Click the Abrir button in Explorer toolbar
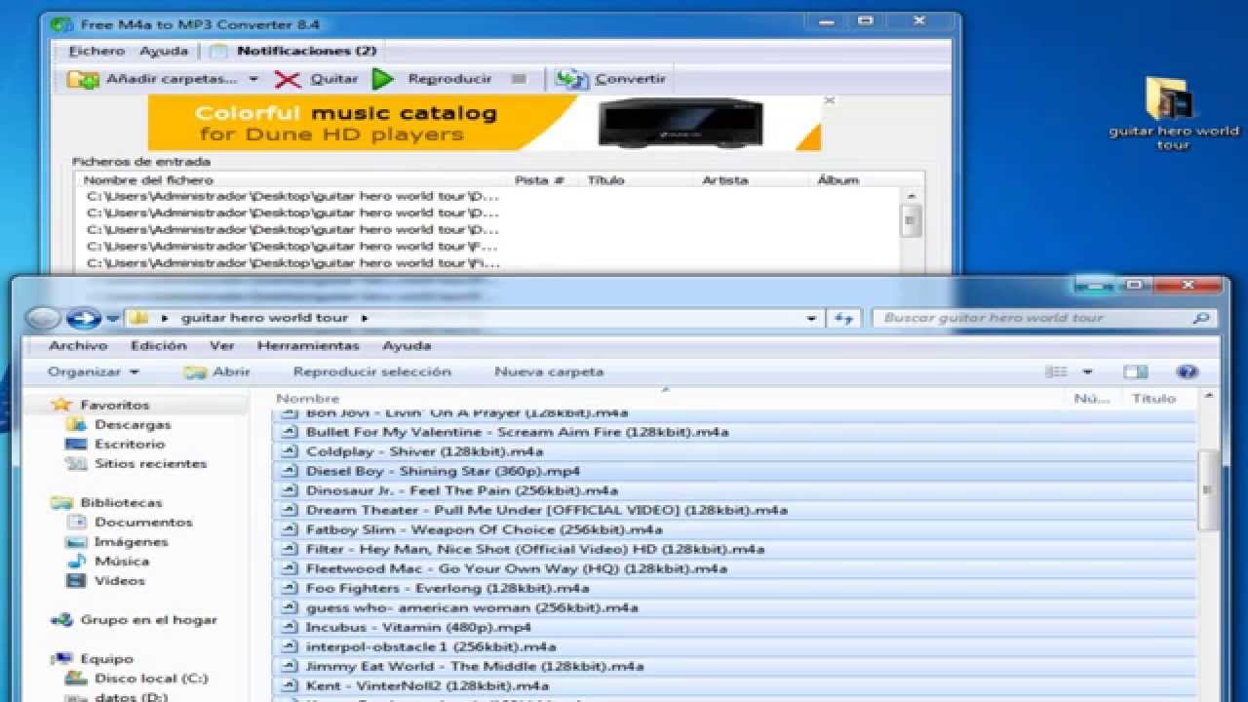The image size is (1248, 702). [x=217, y=371]
